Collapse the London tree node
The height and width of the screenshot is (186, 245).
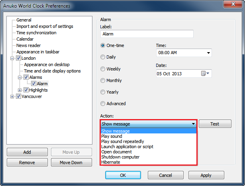(13, 58)
